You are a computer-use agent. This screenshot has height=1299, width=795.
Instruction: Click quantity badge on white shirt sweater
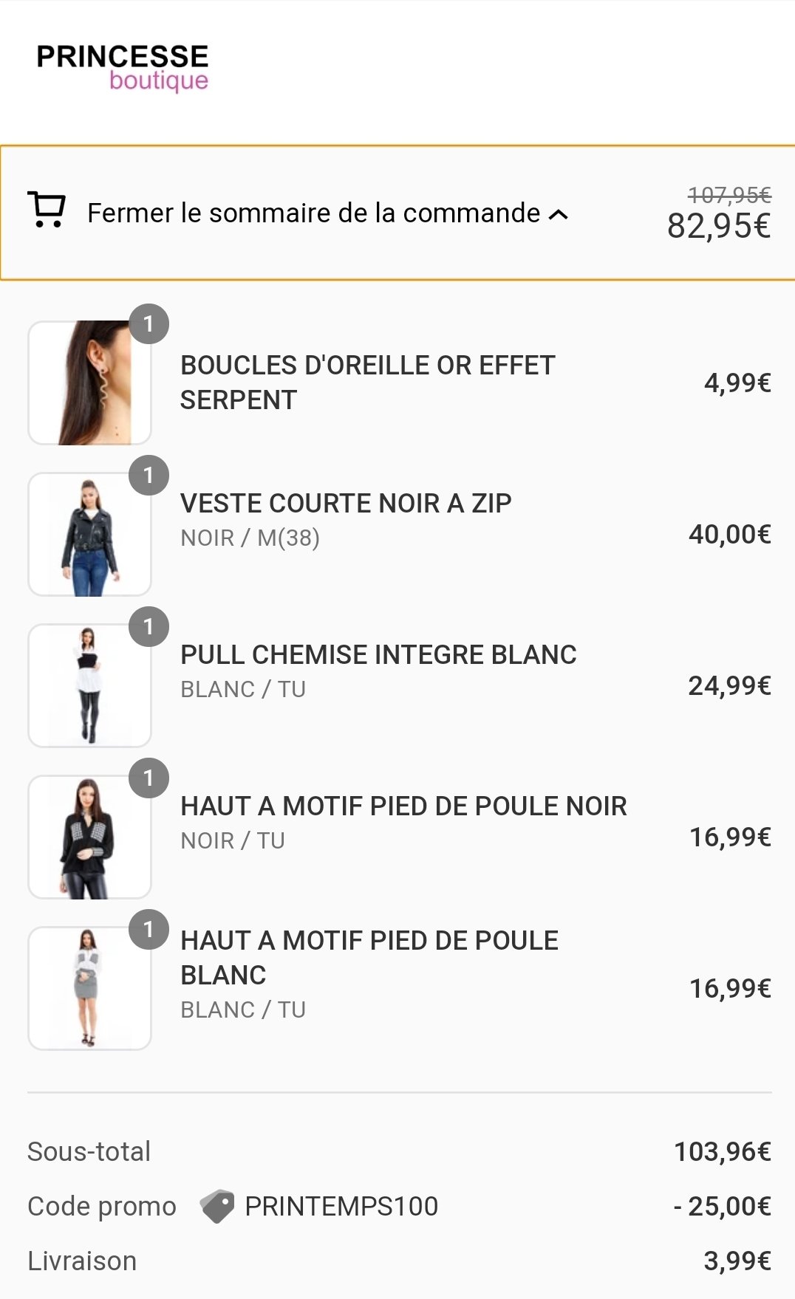pyautogui.click(x=149, y=627)
